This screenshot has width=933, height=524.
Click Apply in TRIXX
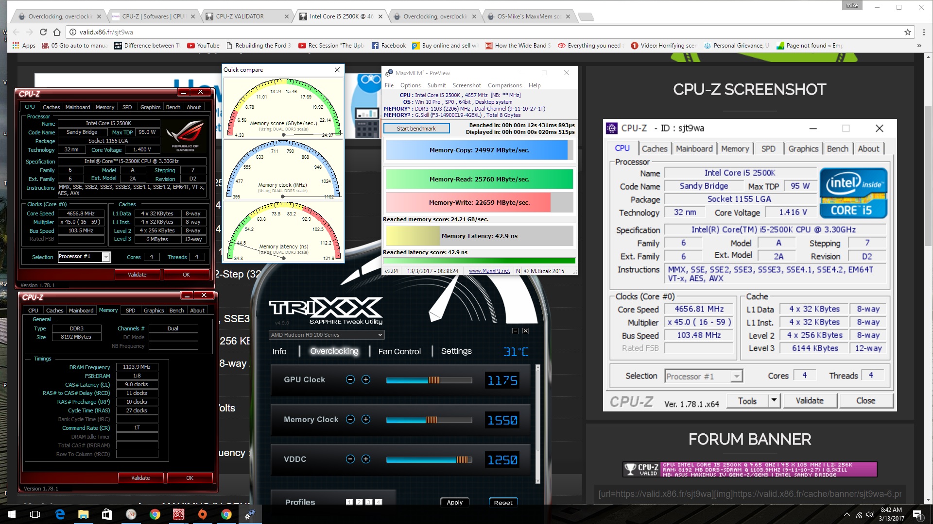(455, 502)
